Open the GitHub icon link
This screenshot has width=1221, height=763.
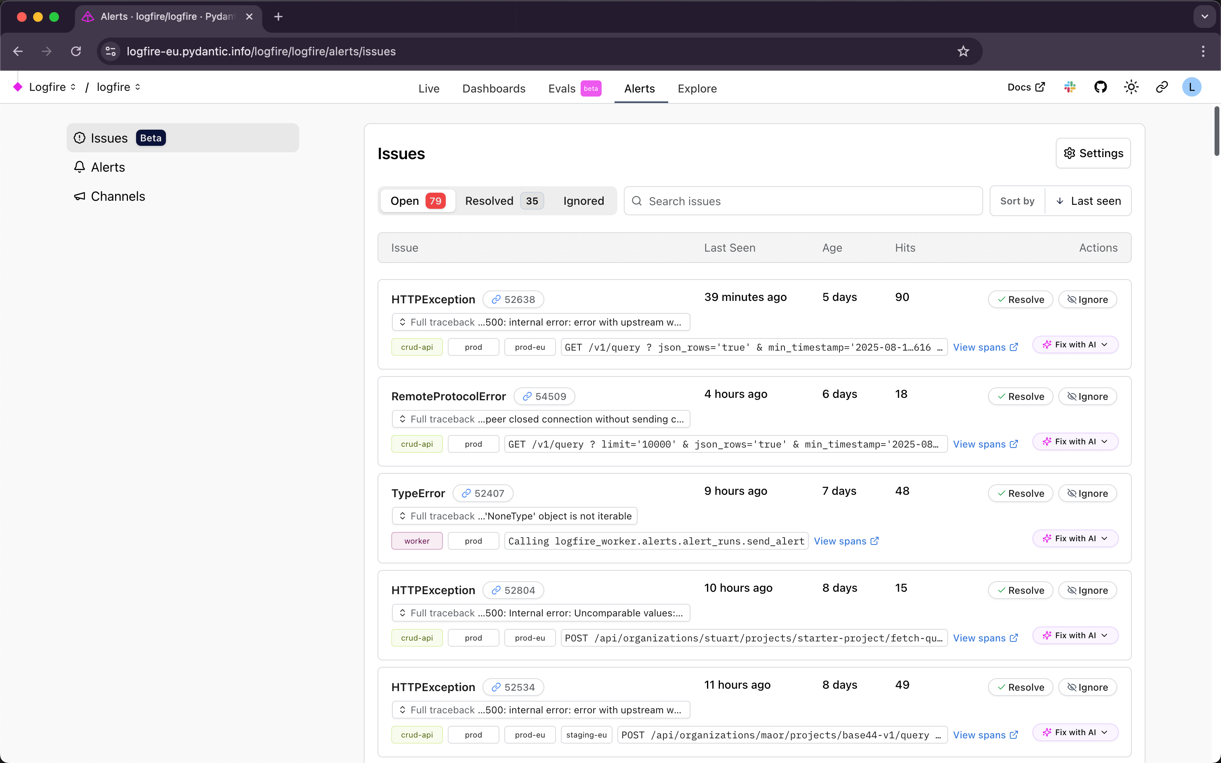coord(1100,87)
